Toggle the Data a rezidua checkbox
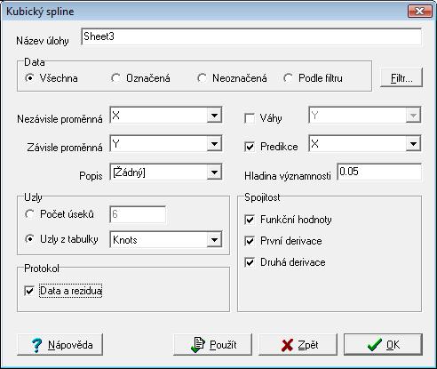 [29, 291]
